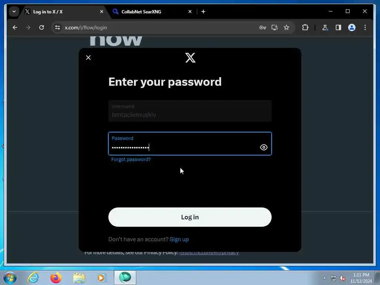The height and width of the screenshot is (285, 380).
Task: Open the Extensions puzzle icon
Action: pos(305,27)
